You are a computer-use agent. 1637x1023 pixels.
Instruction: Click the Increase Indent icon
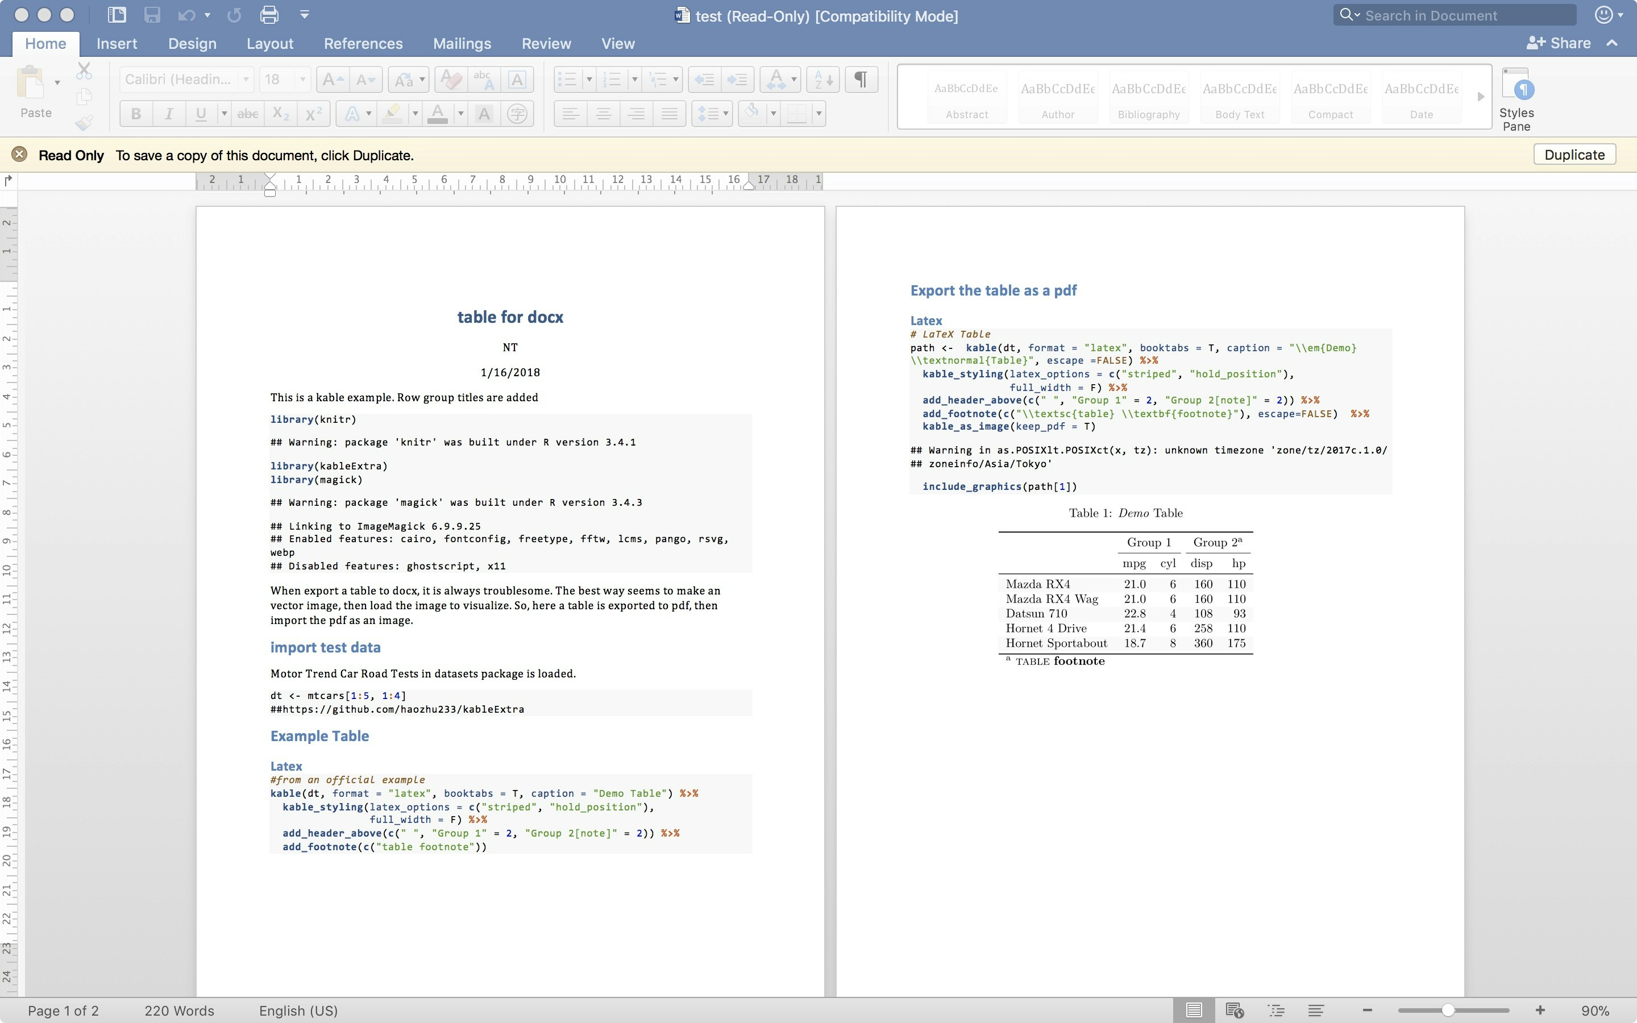coord(737,80)
